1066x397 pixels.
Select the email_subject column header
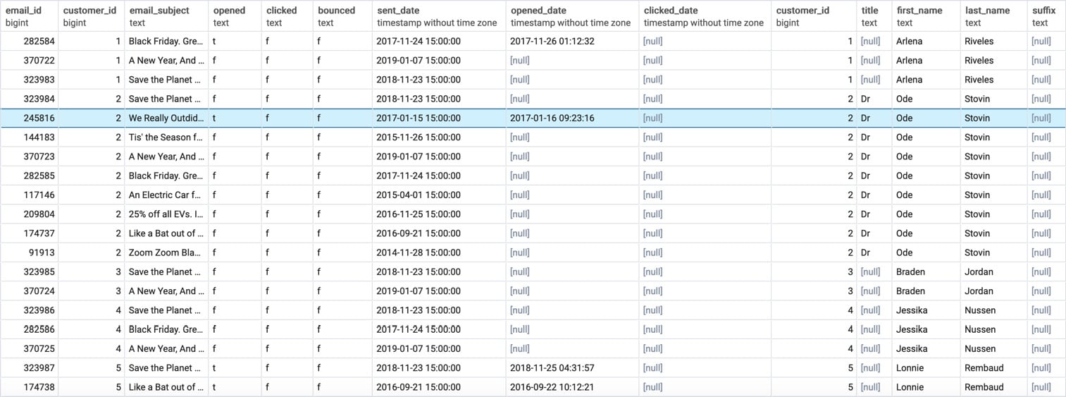tap(166, 16)
